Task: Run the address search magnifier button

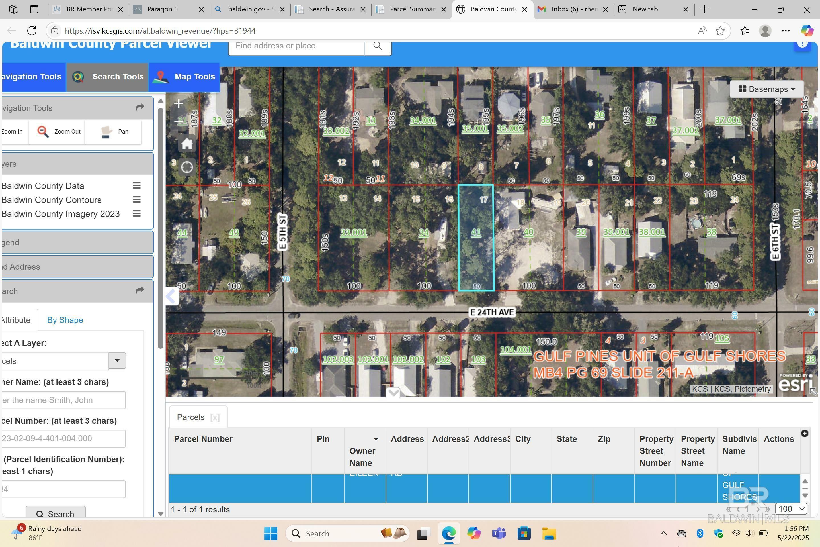Action: [x=378, y=46]
